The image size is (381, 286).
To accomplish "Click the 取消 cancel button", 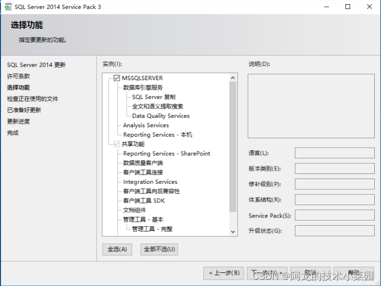I will (310, 273).
